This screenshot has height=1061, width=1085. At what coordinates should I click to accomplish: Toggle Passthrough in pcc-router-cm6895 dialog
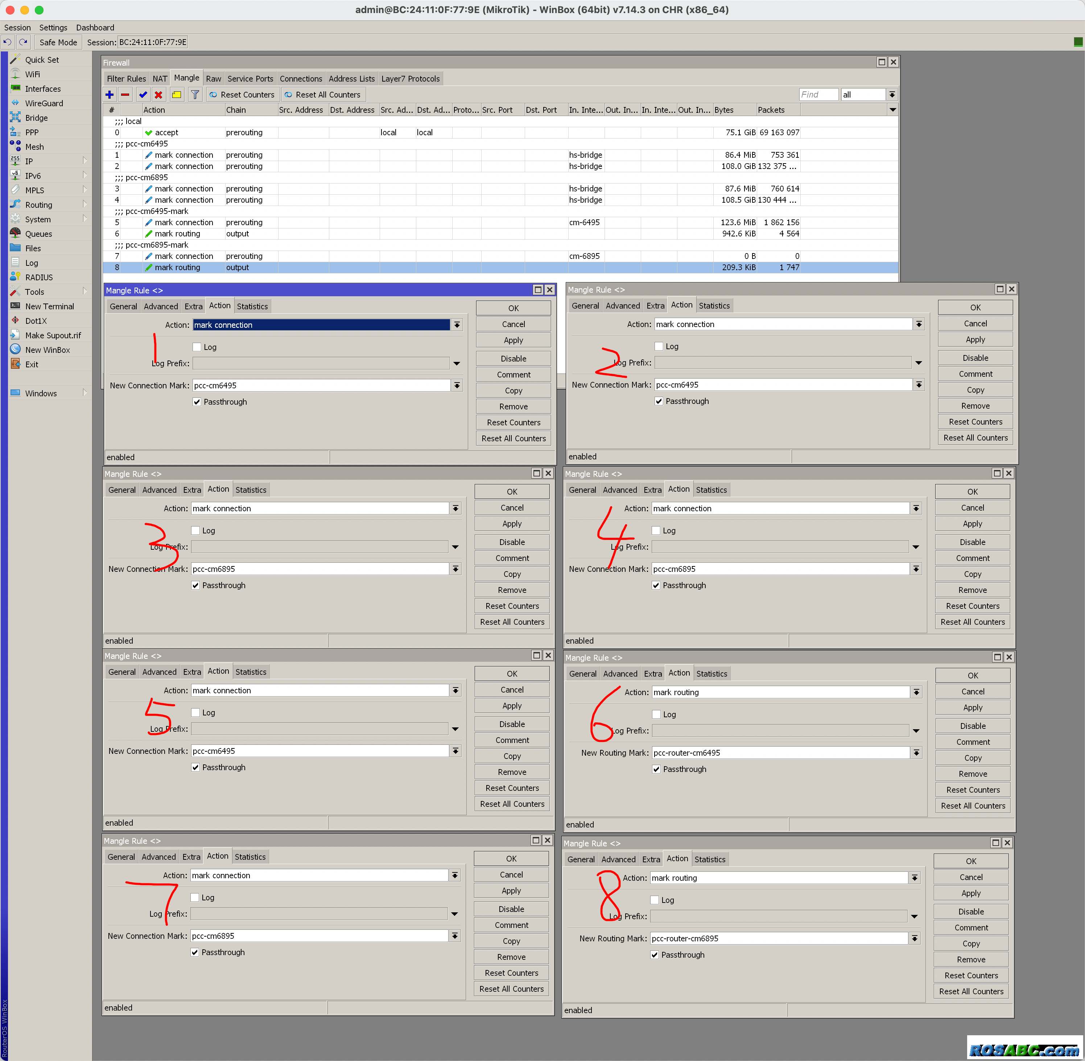point(655,954)
